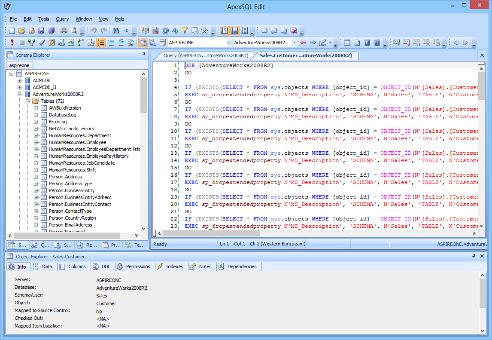Switch to the Sales.Customer editor tab
492x340 pixels.
(307, 55)
